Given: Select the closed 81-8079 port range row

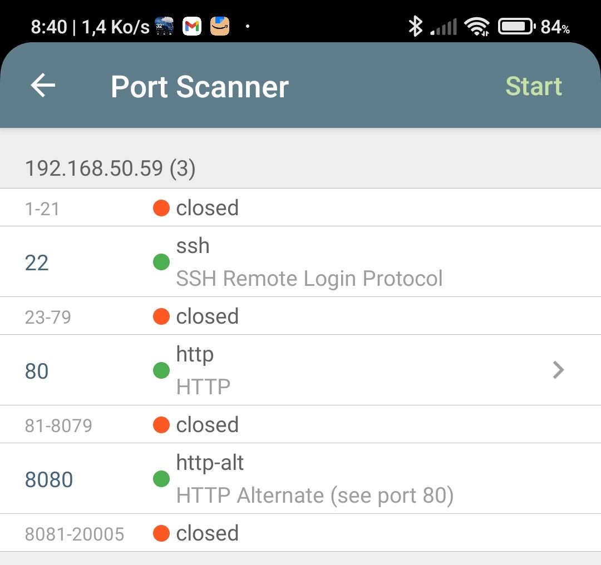Looking at the screenshot, I should point(300,424).
